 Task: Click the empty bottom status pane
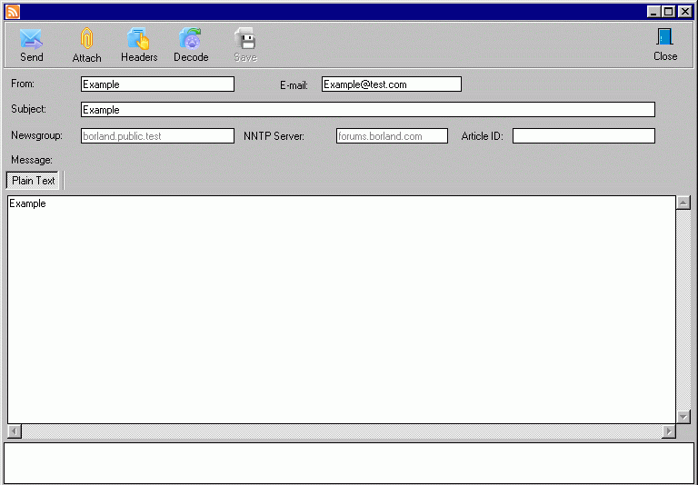click(x=349, y=463)
